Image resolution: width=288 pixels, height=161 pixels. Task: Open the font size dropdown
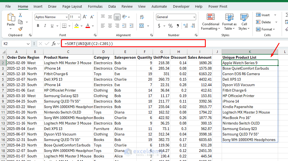pos(79,17)
